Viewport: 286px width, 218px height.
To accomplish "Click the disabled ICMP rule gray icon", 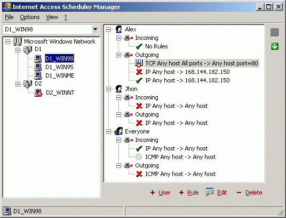I will tap(139, 157).
